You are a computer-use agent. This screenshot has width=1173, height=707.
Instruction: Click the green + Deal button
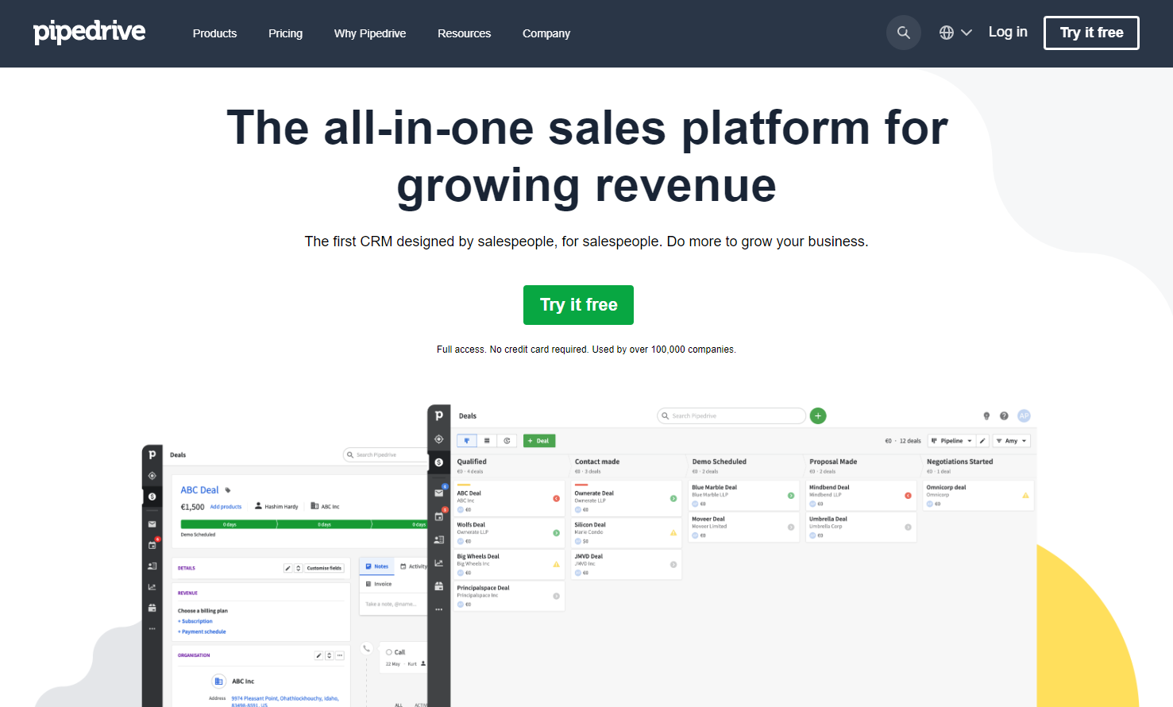(x=539, y=441)
